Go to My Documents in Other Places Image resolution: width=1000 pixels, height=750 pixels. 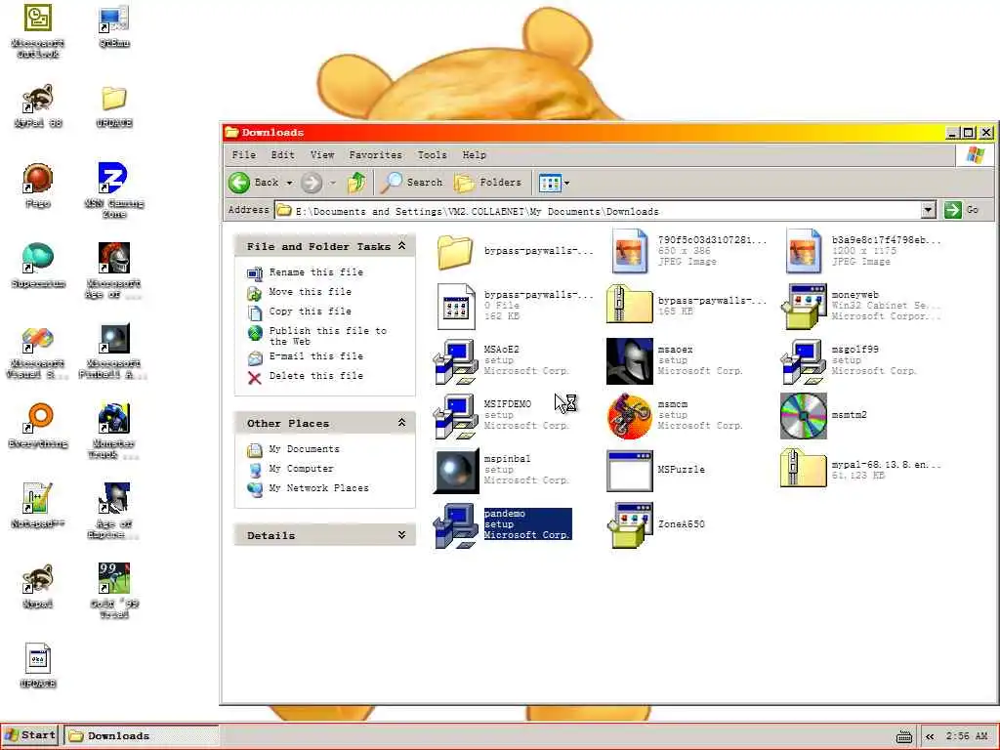[x=304, y=449]
